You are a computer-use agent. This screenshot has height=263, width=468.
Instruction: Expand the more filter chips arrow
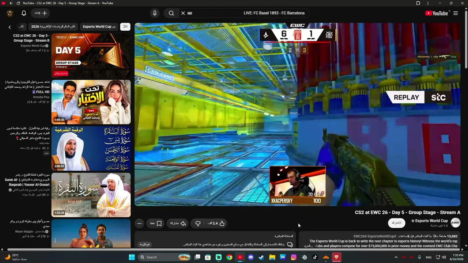coord(10,27)
